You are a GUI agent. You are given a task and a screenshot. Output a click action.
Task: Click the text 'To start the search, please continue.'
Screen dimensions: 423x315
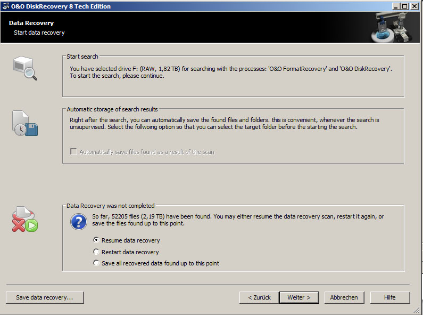click(117, 76)
